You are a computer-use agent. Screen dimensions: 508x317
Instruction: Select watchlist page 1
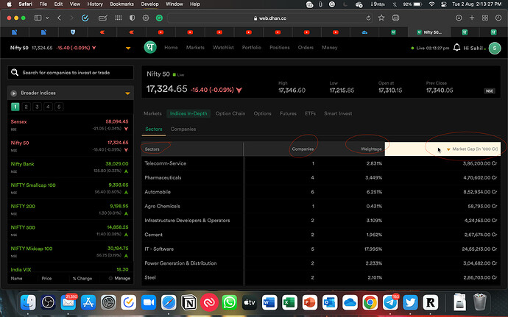pos(15,107)
